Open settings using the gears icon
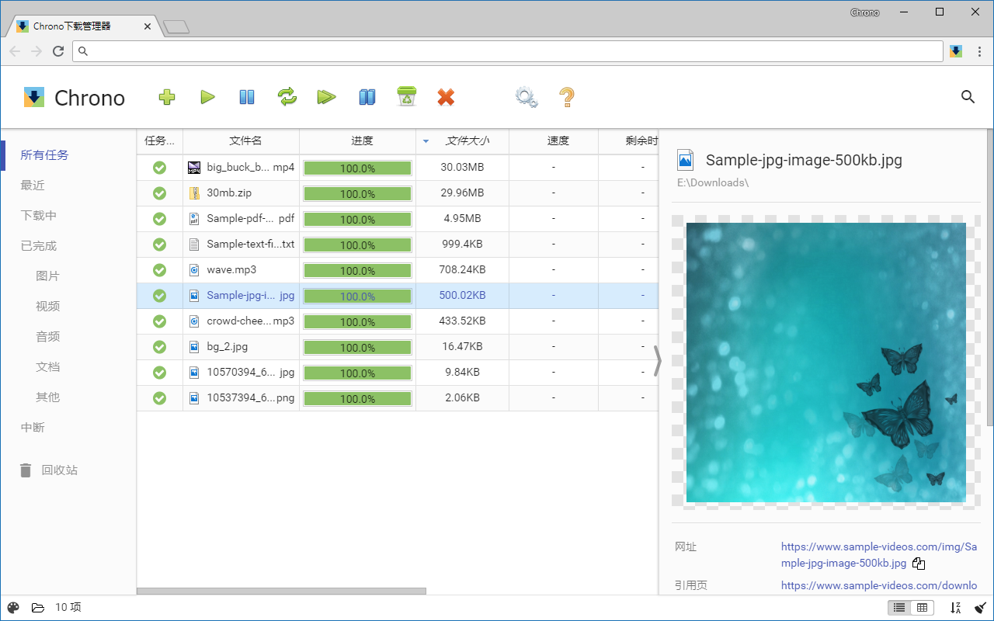Viewport: 994px width, 621px height. 527,97
